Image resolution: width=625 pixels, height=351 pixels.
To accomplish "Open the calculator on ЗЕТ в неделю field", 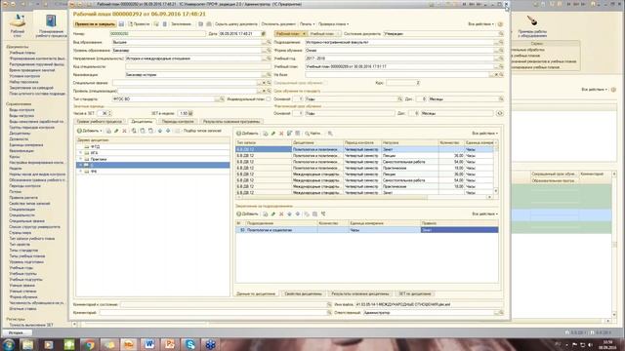I will pos(190,113).
